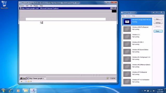This screenshot has width=166, height=93.
Task: Open Help menu in Virtual PC 2007 window
Action: pos(41,6)
